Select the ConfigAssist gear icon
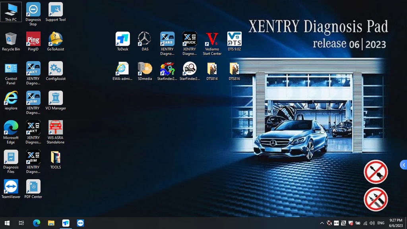The image size is (407, 229). (56, 69)
